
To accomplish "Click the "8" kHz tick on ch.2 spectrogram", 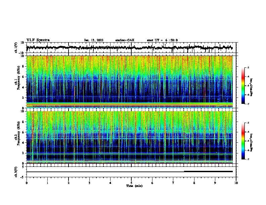I will pyautogui.click(x=24, y=122).
